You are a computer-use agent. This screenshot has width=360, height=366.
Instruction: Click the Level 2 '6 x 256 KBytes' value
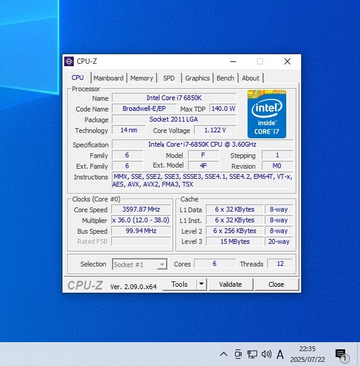(234, 231)
